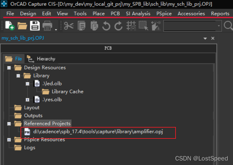Open the Place menu
233x165 pixels.
pos(99,13)
